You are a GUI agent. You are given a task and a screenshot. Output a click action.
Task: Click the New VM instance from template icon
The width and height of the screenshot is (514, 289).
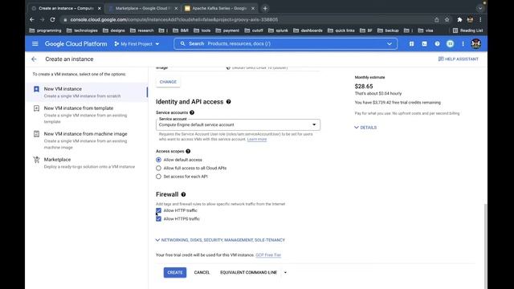pos(36,108)
